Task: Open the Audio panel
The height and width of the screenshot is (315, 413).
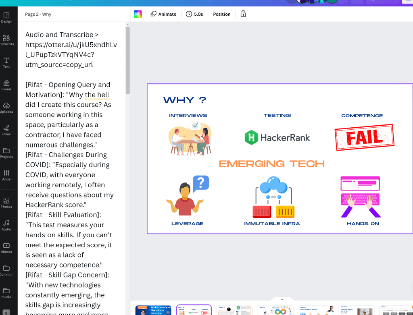Action: [6, 226]
